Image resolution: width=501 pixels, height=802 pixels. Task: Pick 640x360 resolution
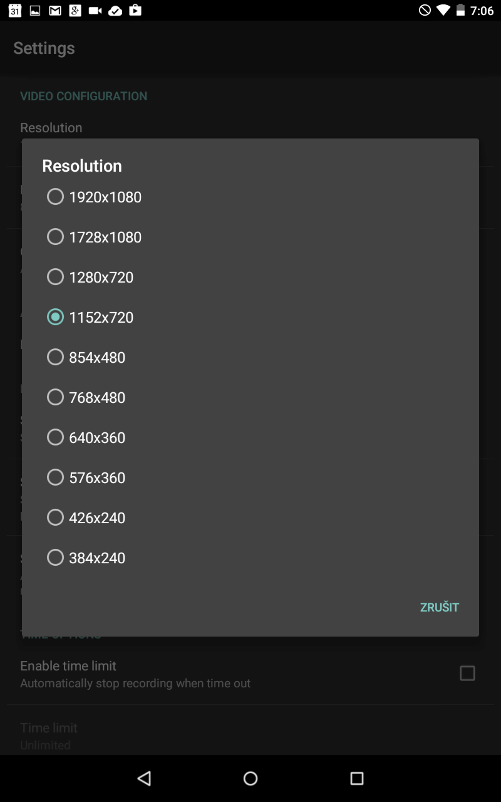(x=56, y=437)
